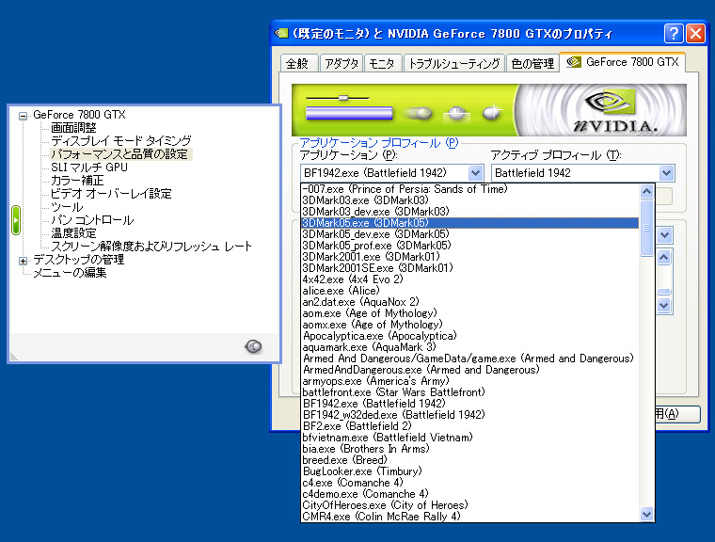The height and width of the screenshot is (542, 715).
Task: Select メニューの編集 tree item
Action: click(70, 273)
